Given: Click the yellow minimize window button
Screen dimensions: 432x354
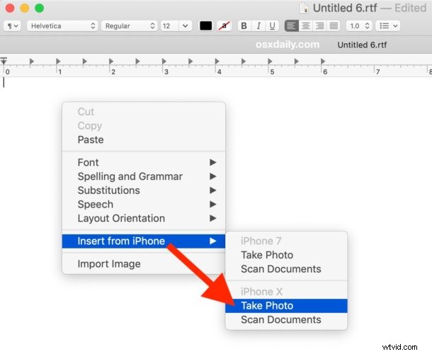Looking at the screenshot, I should click(25, 8).
